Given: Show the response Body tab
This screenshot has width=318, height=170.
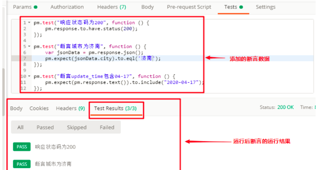Looking at the screenshot, I should (x=16, y=108).
